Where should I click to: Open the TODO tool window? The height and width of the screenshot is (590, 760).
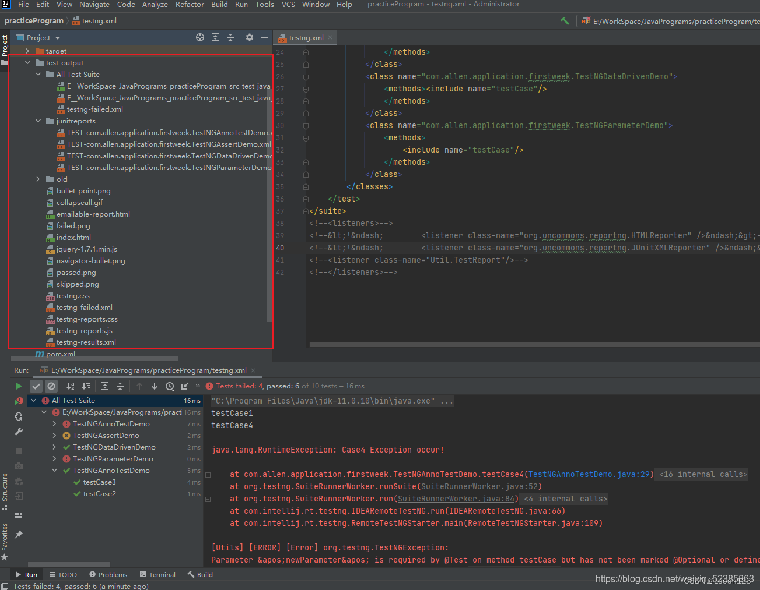[x=63, y=575]
